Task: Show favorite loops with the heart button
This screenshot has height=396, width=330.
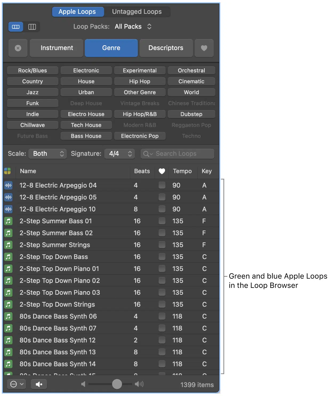Action: [x=204, y=48]
